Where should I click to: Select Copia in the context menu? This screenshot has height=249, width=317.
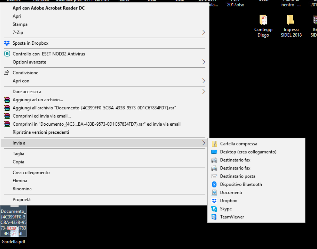tap(105, 162)
